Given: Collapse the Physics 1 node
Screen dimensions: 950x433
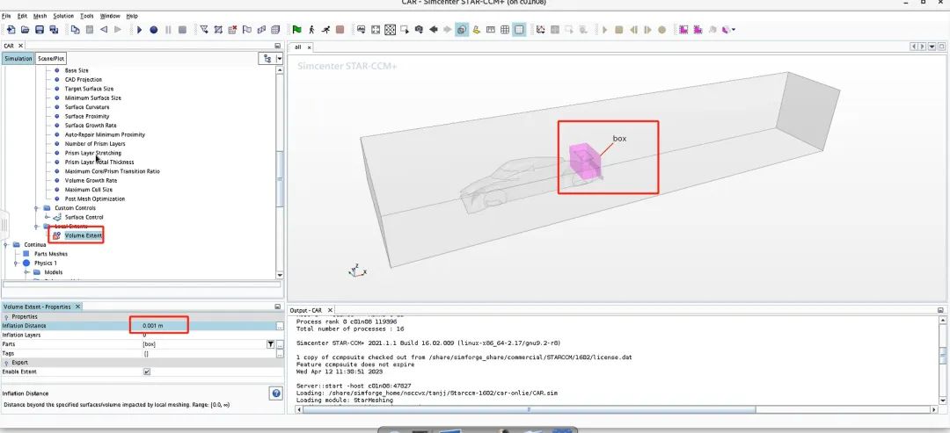Looking at the screenshot, I should pos(17,263).
